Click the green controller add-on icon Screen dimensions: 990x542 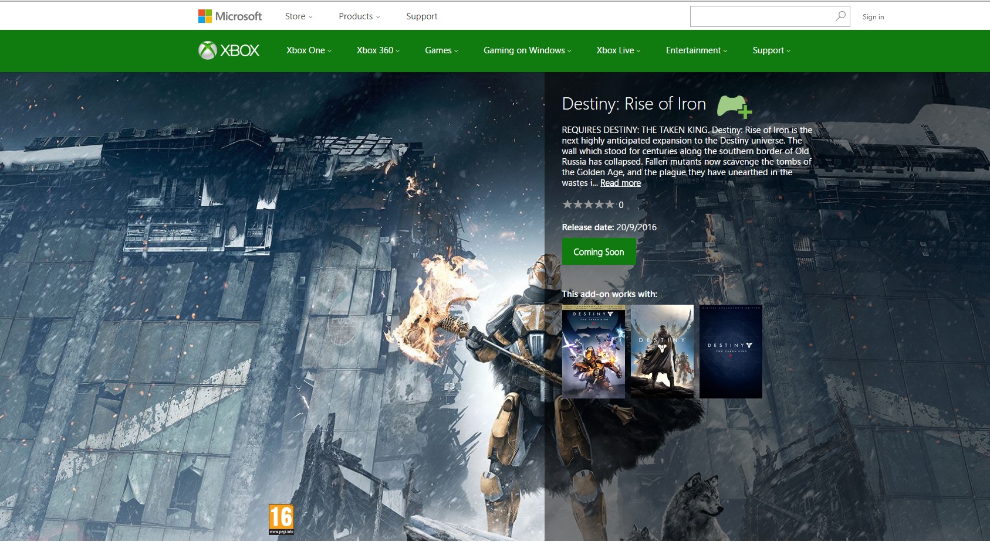pyautogui.click(x=734, y=107)
